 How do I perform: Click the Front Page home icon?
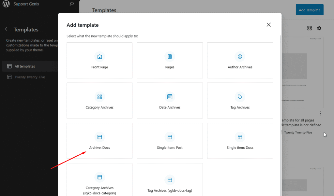pos(99,57)
